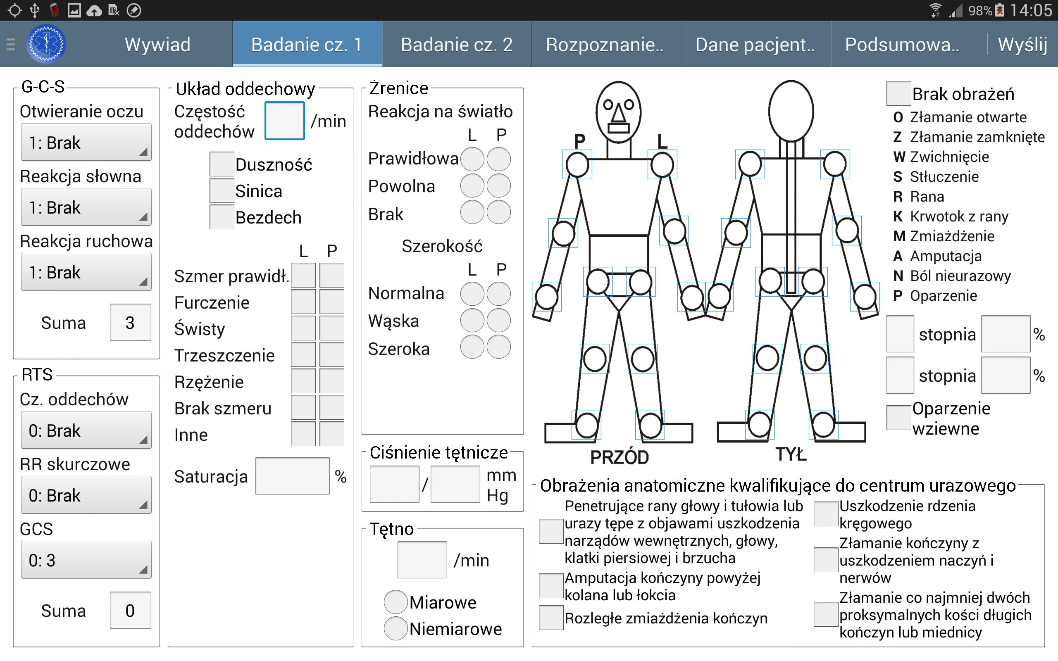The height and width of the screenshot is (661, 1058).
Task: Check the Bezdech checkbox
Action: pyautogui.click(x=221, y=217)
